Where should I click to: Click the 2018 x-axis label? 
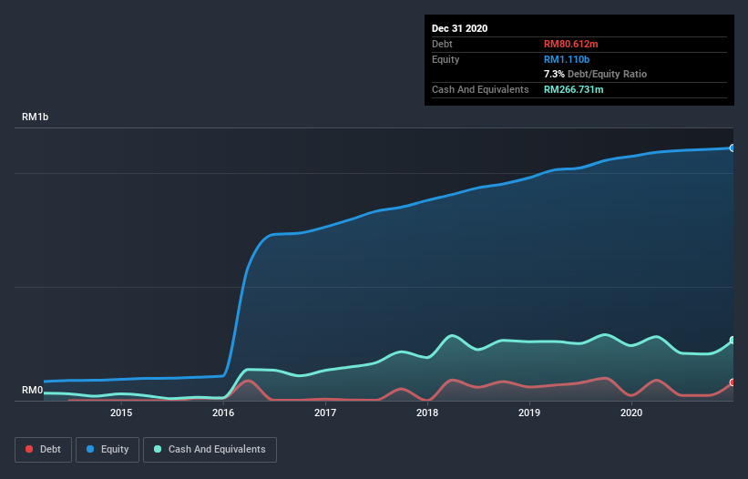point(427,413)
